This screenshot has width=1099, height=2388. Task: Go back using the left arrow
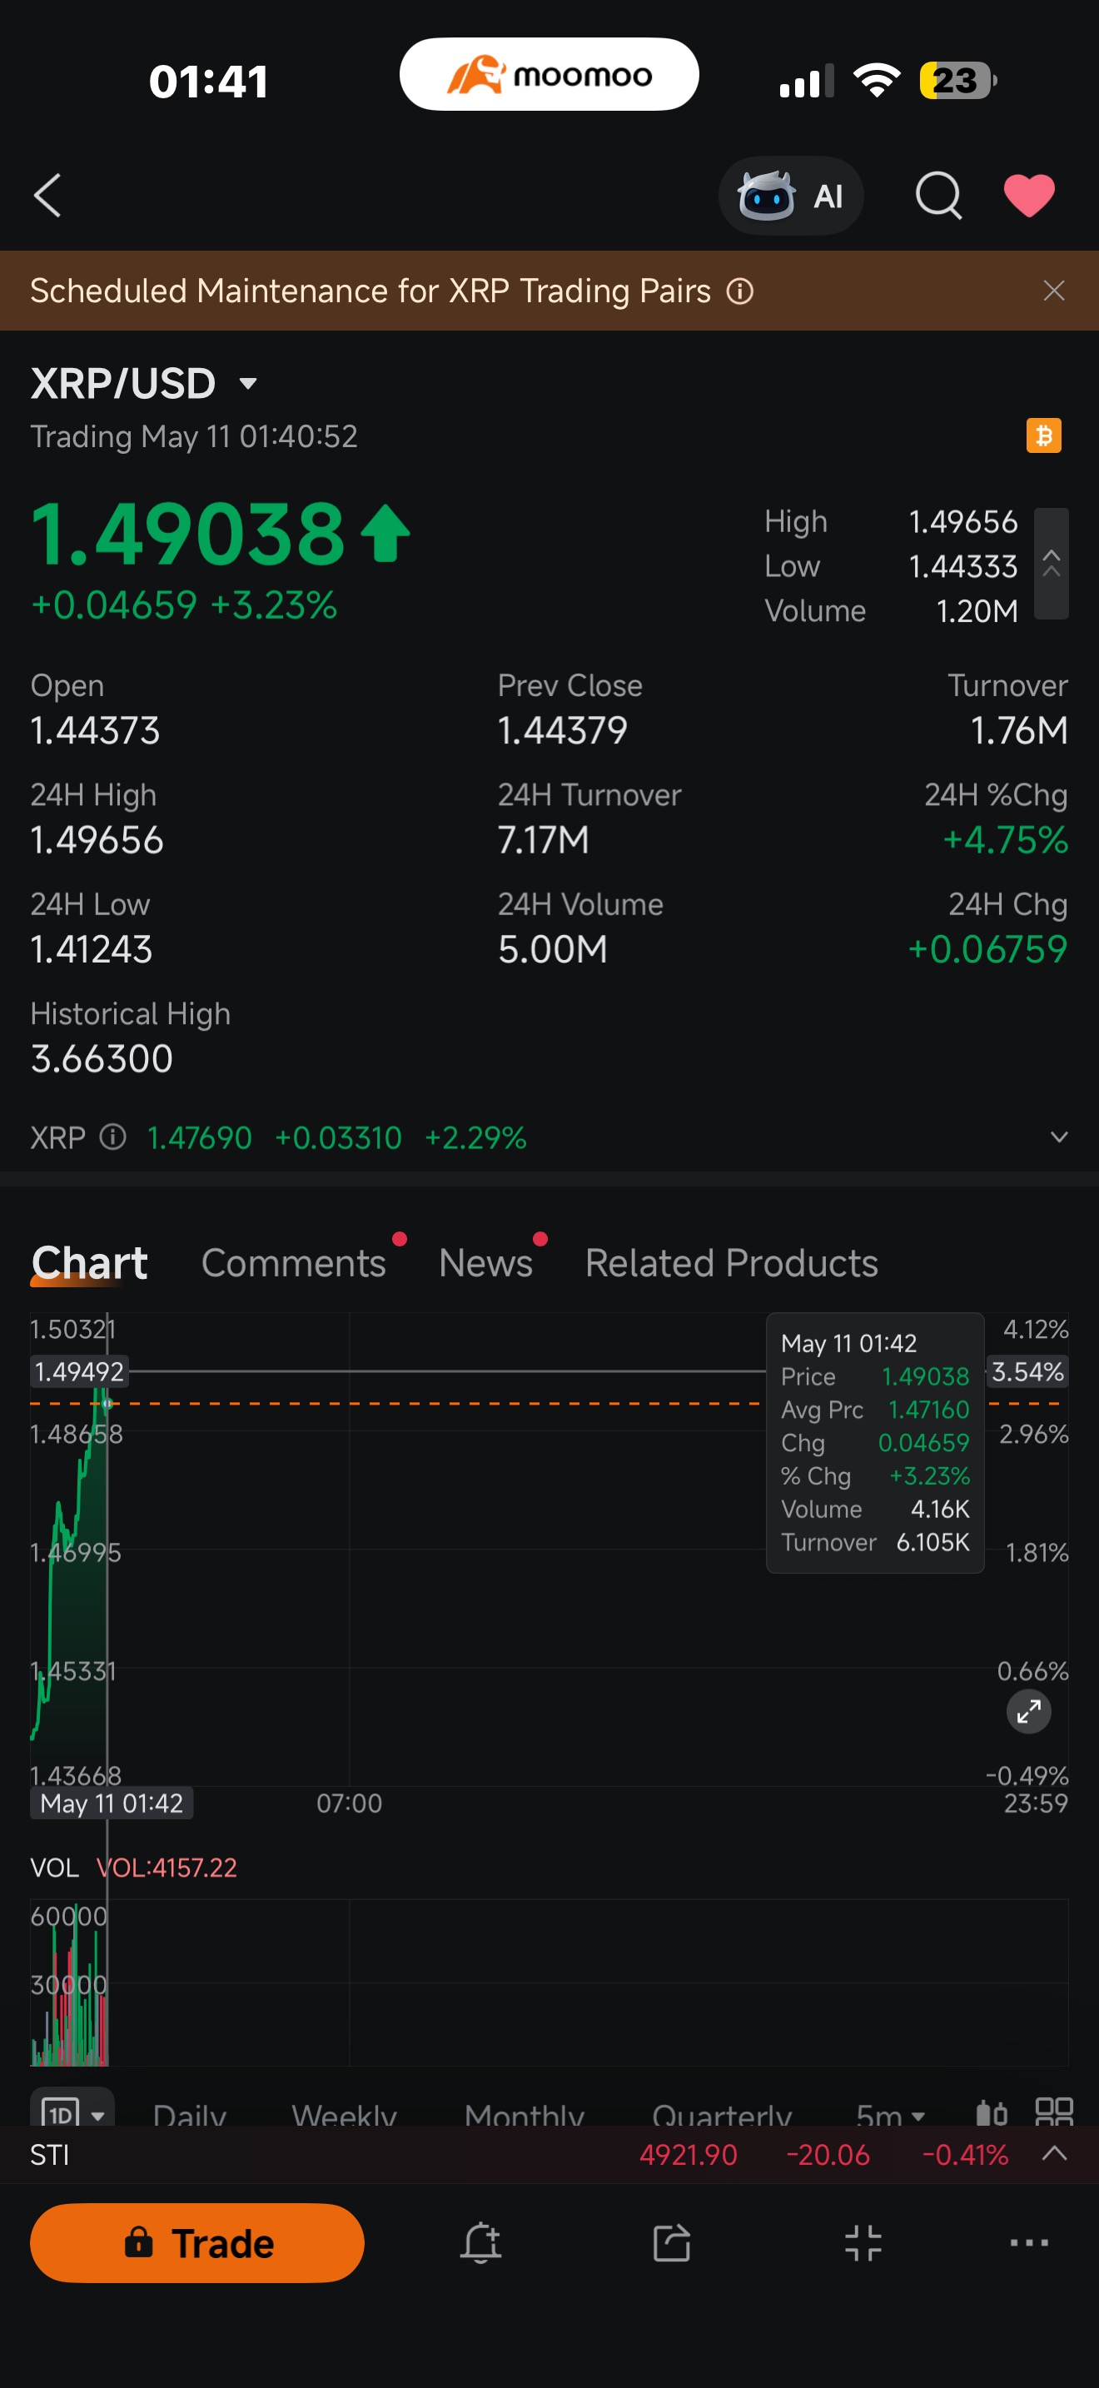tap(47, 196)
